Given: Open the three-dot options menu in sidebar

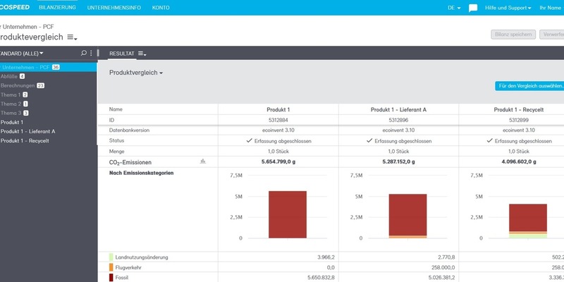Looking at the screenshot, I should pyautogui.click(x=92, y=53).
